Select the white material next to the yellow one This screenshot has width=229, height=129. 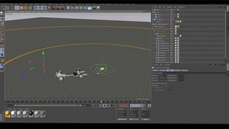(x=13, y=114)
